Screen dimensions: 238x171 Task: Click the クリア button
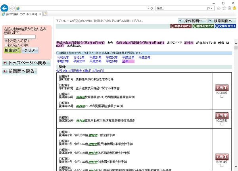click(x=30, y=50)
